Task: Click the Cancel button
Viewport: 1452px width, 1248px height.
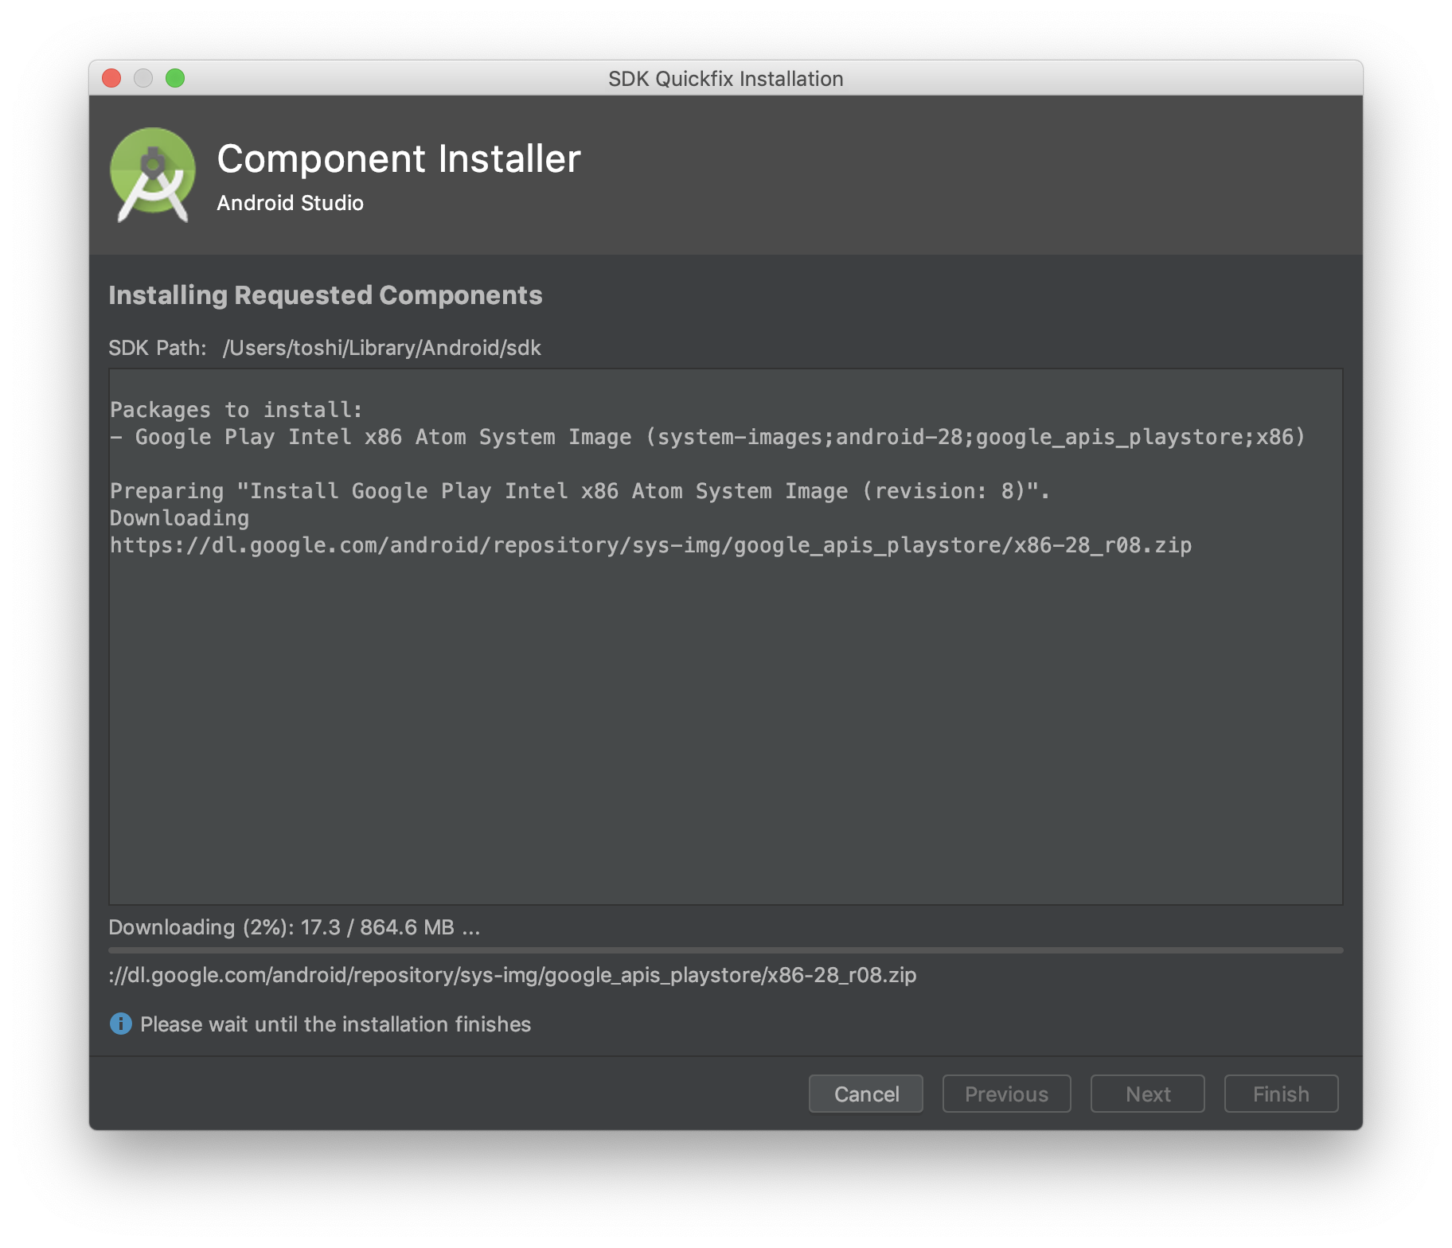Action: pyautogui.click(x=865, y=1094)
